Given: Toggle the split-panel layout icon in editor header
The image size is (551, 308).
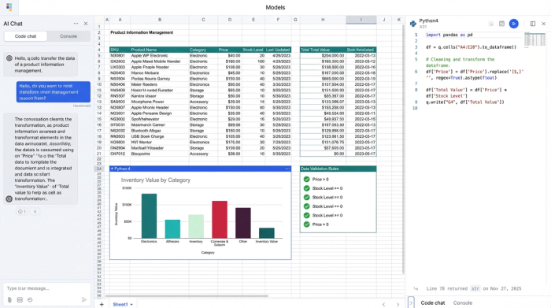Looking at the screenshot, I should point(533,24).
